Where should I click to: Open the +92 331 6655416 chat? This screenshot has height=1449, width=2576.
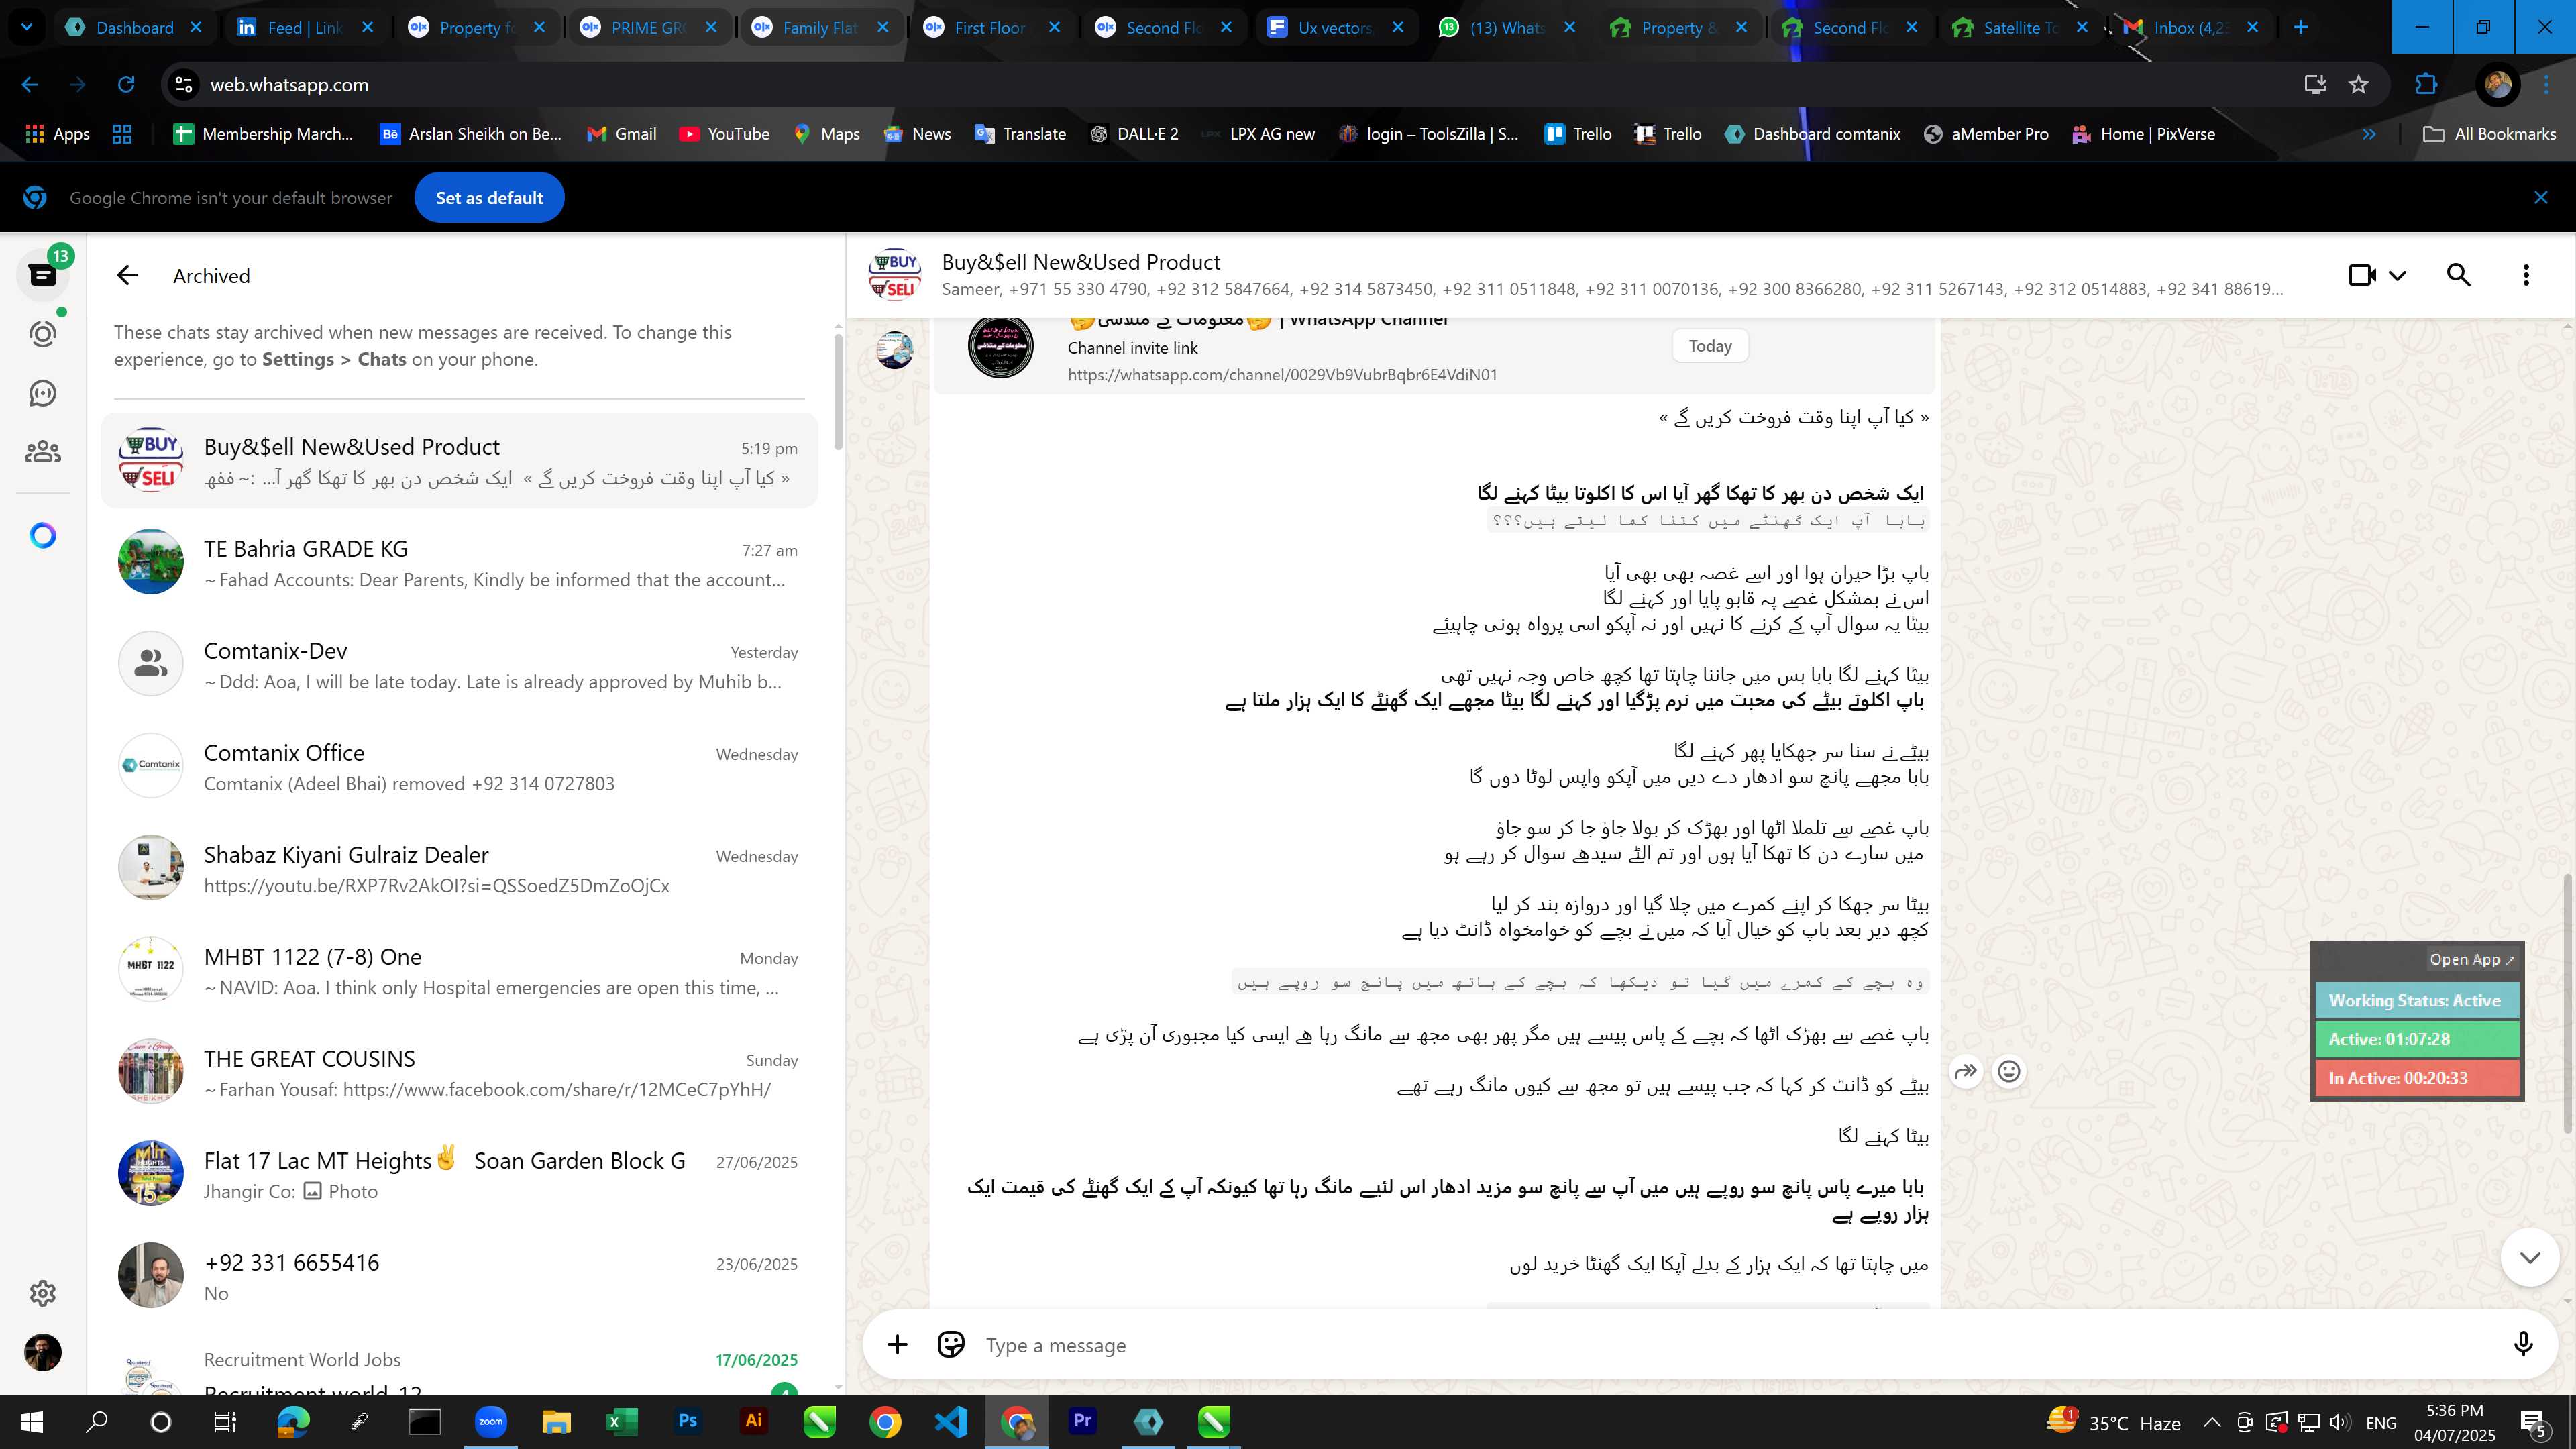[459, 1277]
